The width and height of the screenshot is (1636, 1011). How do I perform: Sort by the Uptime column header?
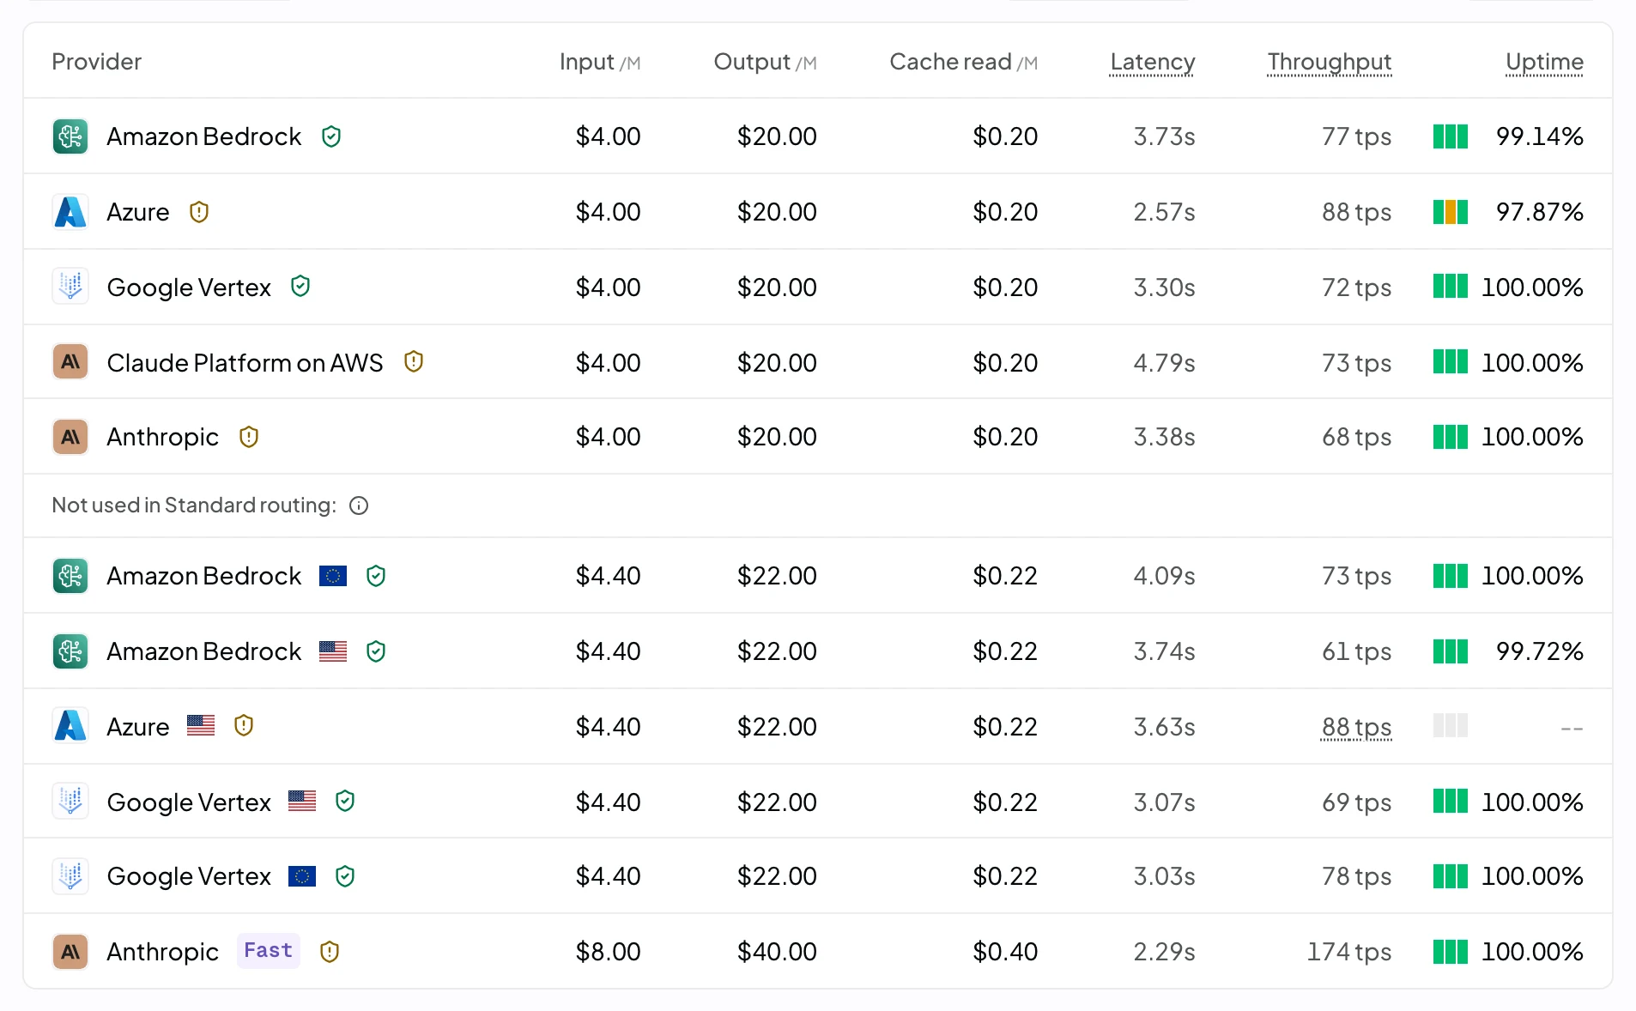click(x=1544, y=62)
